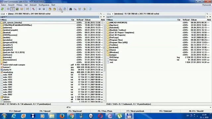Image resolution: width=212 pixels, height=119 pixels.
Task: Click F5 Kopírovať button
Action: point(75,111)
